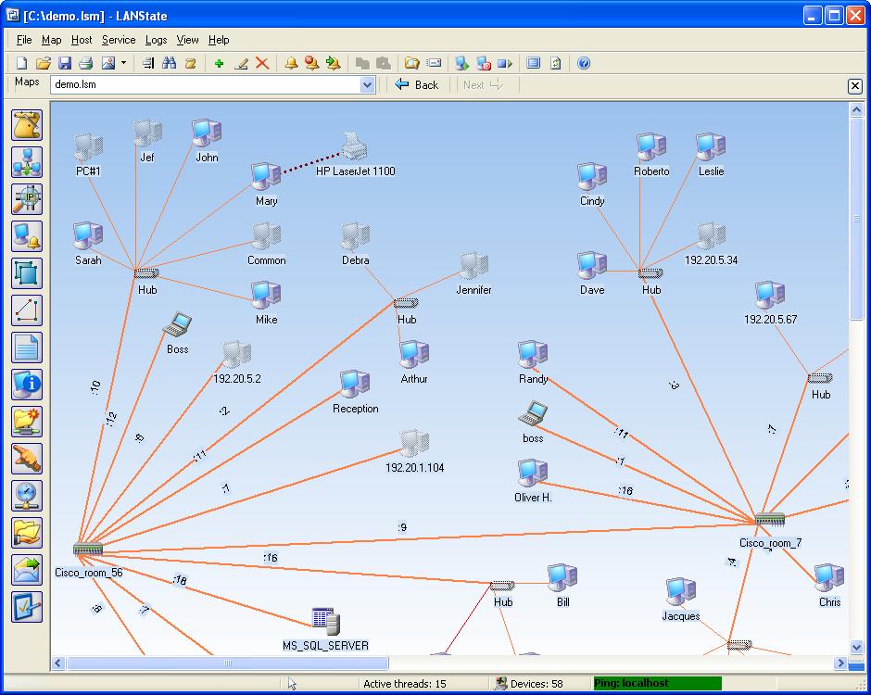Viewport: 871px width, 695px height.
Task: Click the IP magnifier scan icon
Action: pos(27,198)
